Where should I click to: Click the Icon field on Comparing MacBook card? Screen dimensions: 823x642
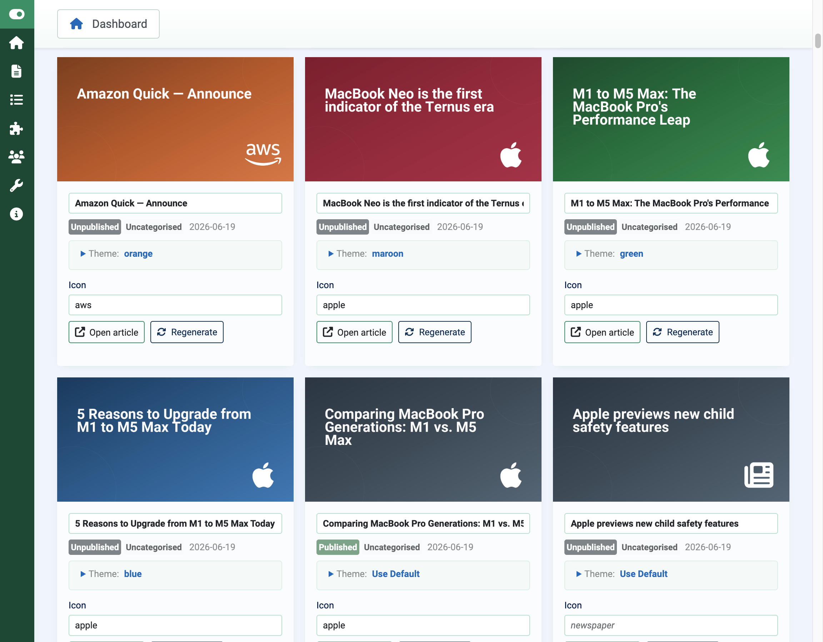click(x=423, y=625)
